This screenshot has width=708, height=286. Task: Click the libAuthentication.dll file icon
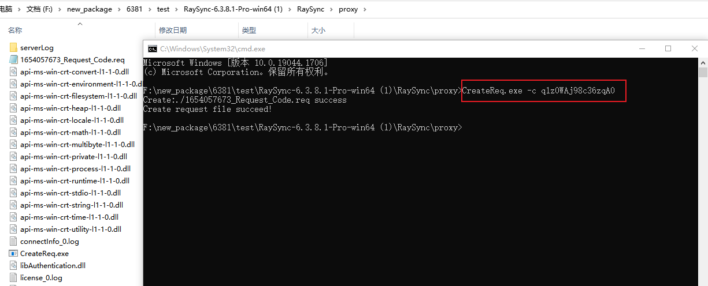click(x=13, y=266)
